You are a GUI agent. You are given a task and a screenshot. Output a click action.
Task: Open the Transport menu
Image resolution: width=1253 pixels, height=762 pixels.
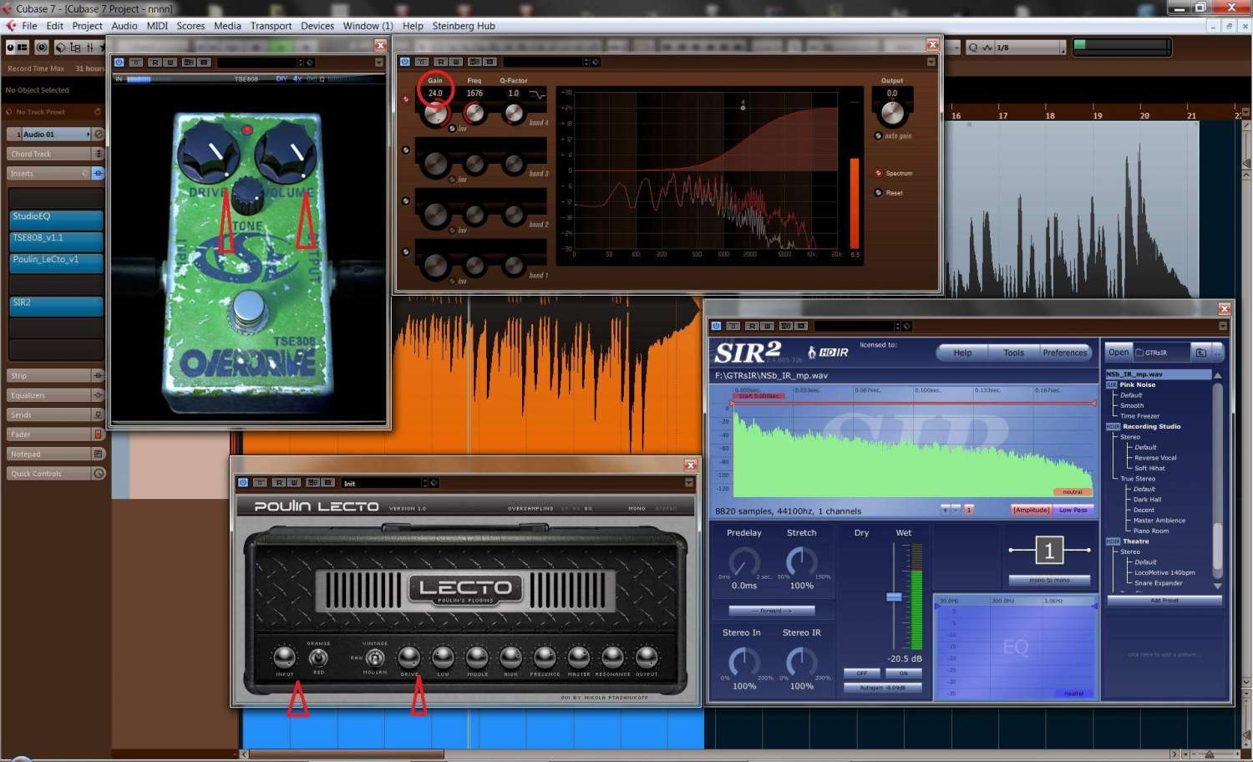(x=271, y=26)
